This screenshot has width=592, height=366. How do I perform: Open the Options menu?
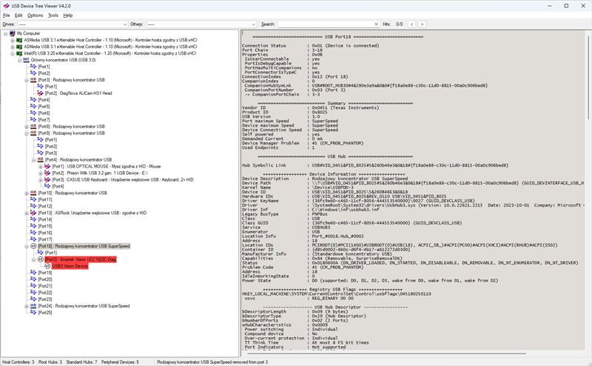click(35, 16)
